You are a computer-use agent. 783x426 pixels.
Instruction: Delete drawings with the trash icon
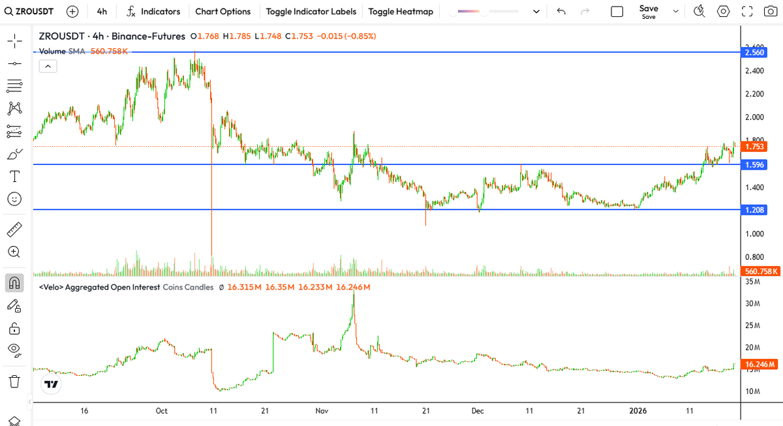pyautogui.click(x=14, y=380)
